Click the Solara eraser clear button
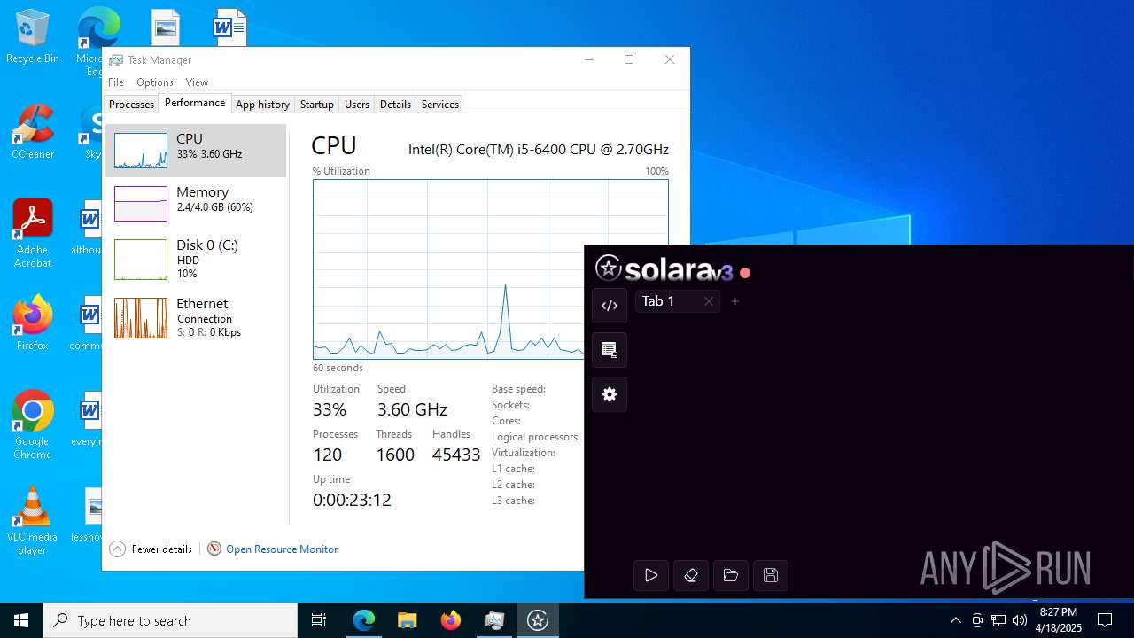The image size is (1134, 638). point(691,575)
